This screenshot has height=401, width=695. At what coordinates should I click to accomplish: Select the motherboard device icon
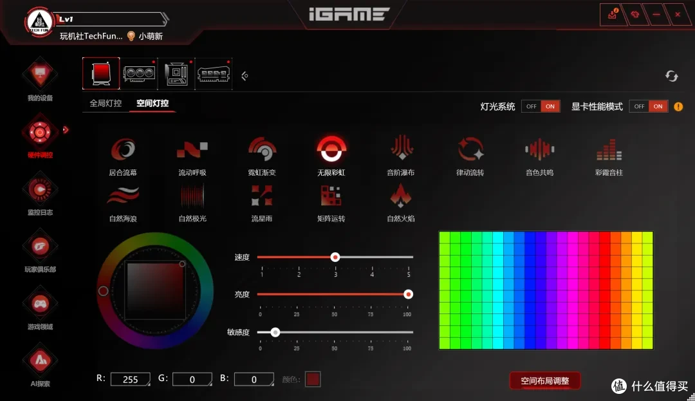click(x=176, y=73)
